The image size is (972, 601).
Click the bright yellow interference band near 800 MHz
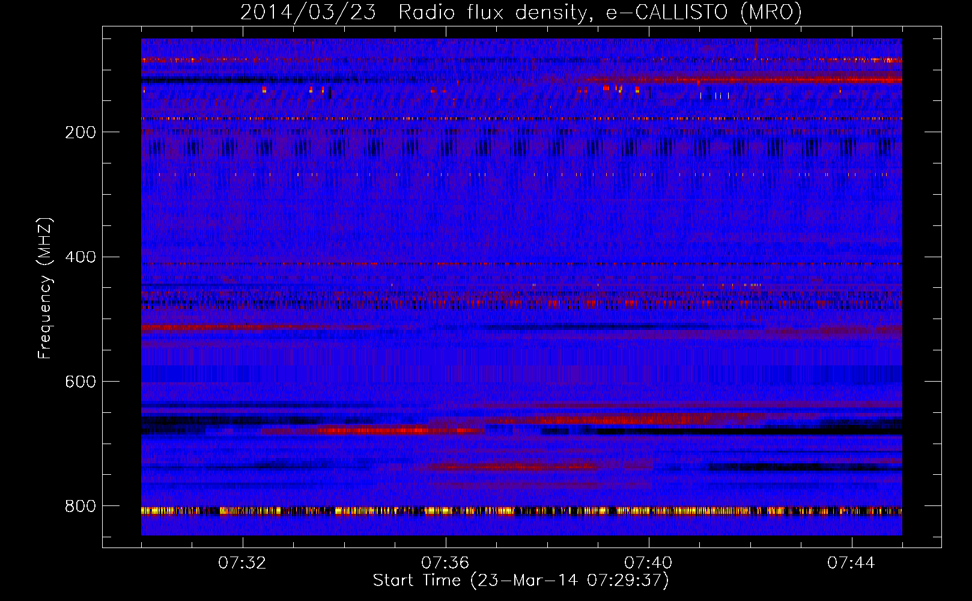pos(521,511)
